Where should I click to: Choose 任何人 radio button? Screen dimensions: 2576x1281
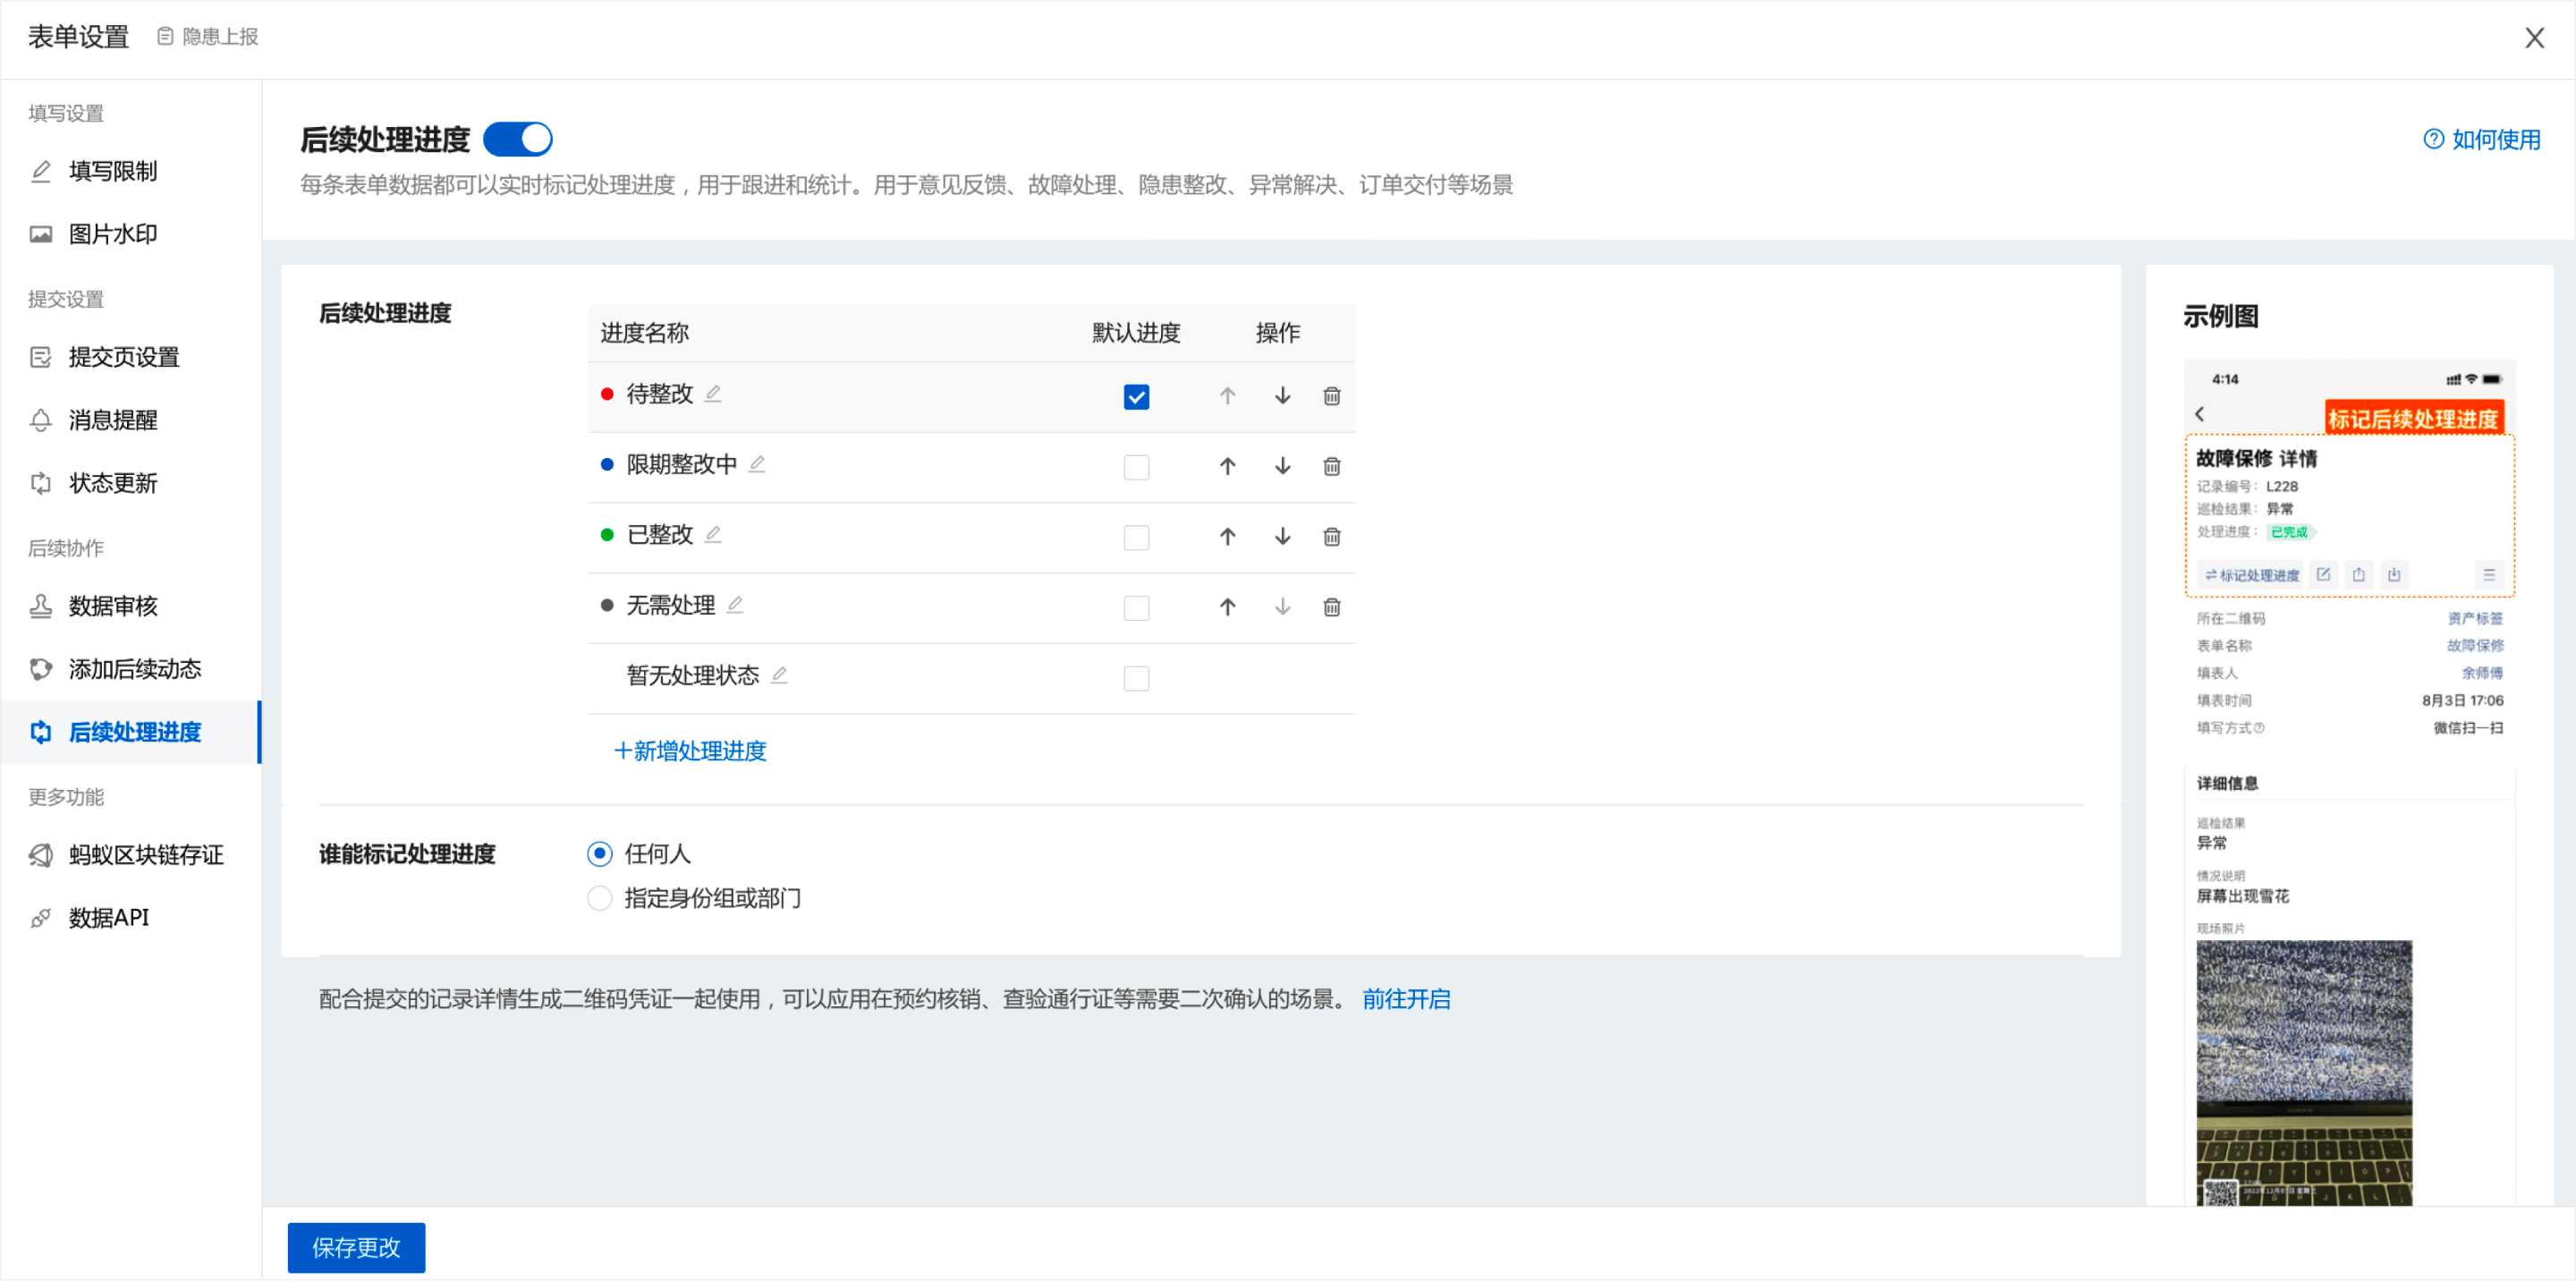[600, 854]
